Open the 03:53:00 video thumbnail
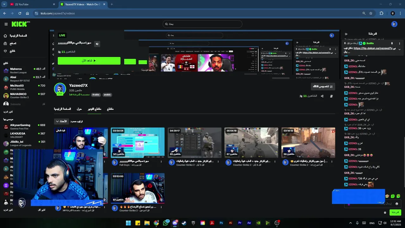 click(138, 188)
